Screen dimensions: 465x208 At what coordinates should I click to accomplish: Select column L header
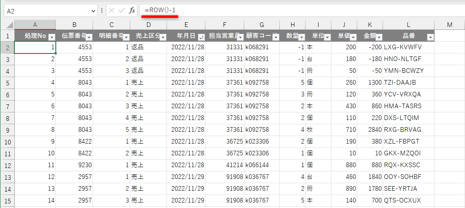point(409,25)
